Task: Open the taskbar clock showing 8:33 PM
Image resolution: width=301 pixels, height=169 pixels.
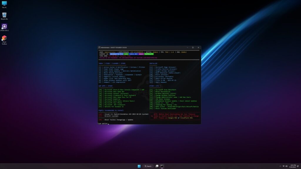Action: (293, 166)
